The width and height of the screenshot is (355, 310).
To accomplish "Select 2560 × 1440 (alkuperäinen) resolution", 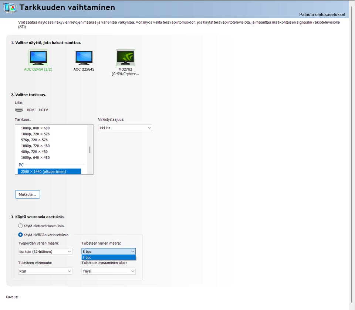I will click(49, 171).
